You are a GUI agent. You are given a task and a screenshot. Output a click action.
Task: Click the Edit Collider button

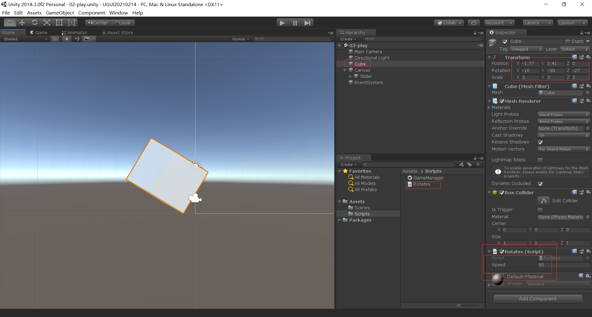(544, 201)
